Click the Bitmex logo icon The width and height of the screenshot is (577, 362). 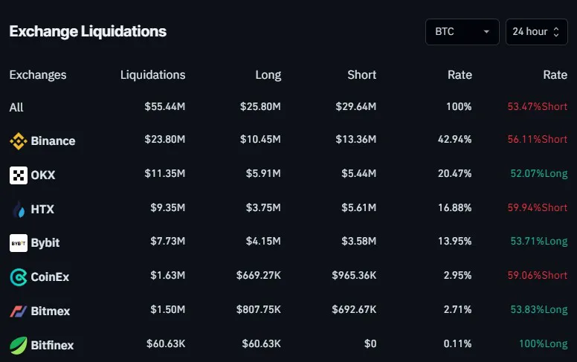click(18, 311)
